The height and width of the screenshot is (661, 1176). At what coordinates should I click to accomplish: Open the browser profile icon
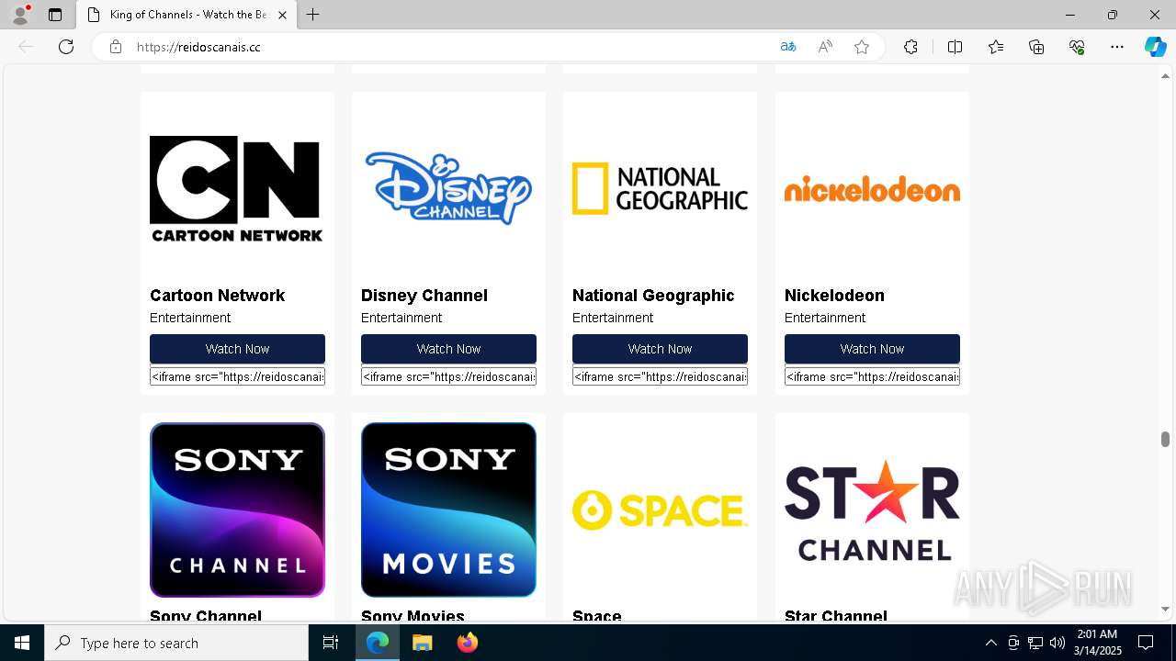click(x=20, y=15)
